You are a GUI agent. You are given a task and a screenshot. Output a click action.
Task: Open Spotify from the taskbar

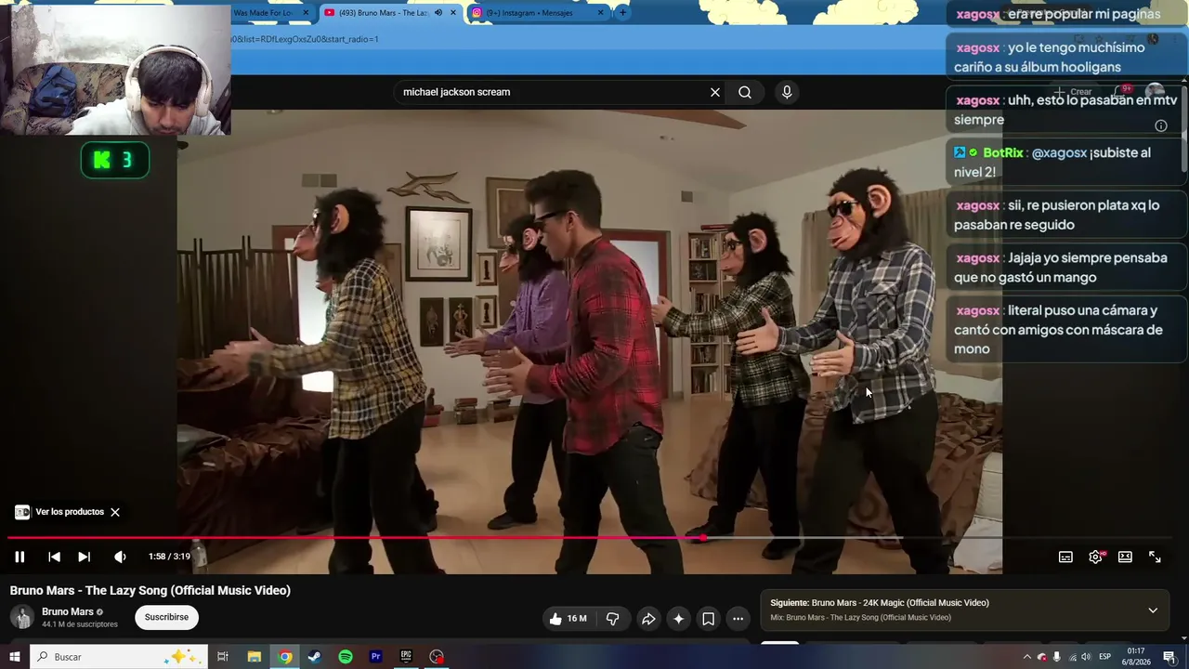346,657
